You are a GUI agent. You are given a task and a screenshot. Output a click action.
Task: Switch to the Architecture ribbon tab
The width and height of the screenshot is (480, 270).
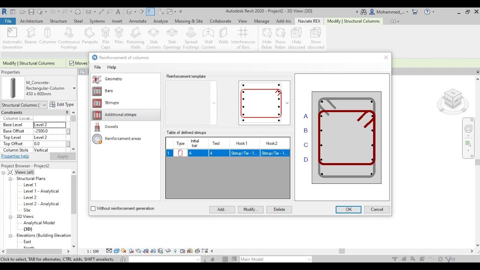pos(31,21)
